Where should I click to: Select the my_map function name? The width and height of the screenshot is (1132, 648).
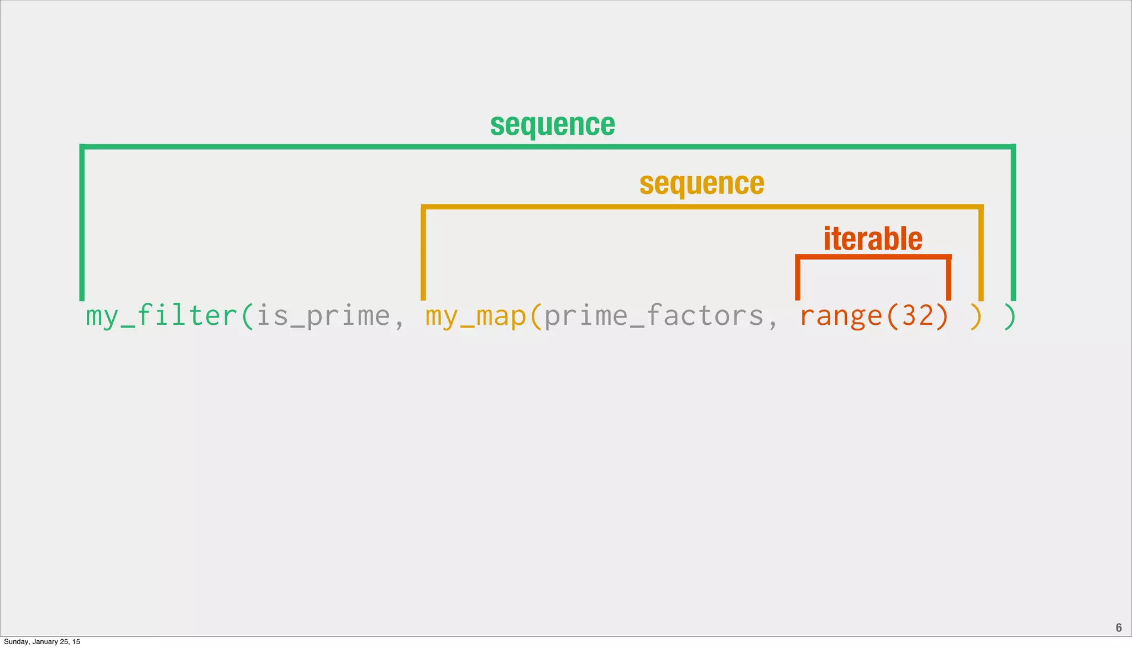coord(475,316)
